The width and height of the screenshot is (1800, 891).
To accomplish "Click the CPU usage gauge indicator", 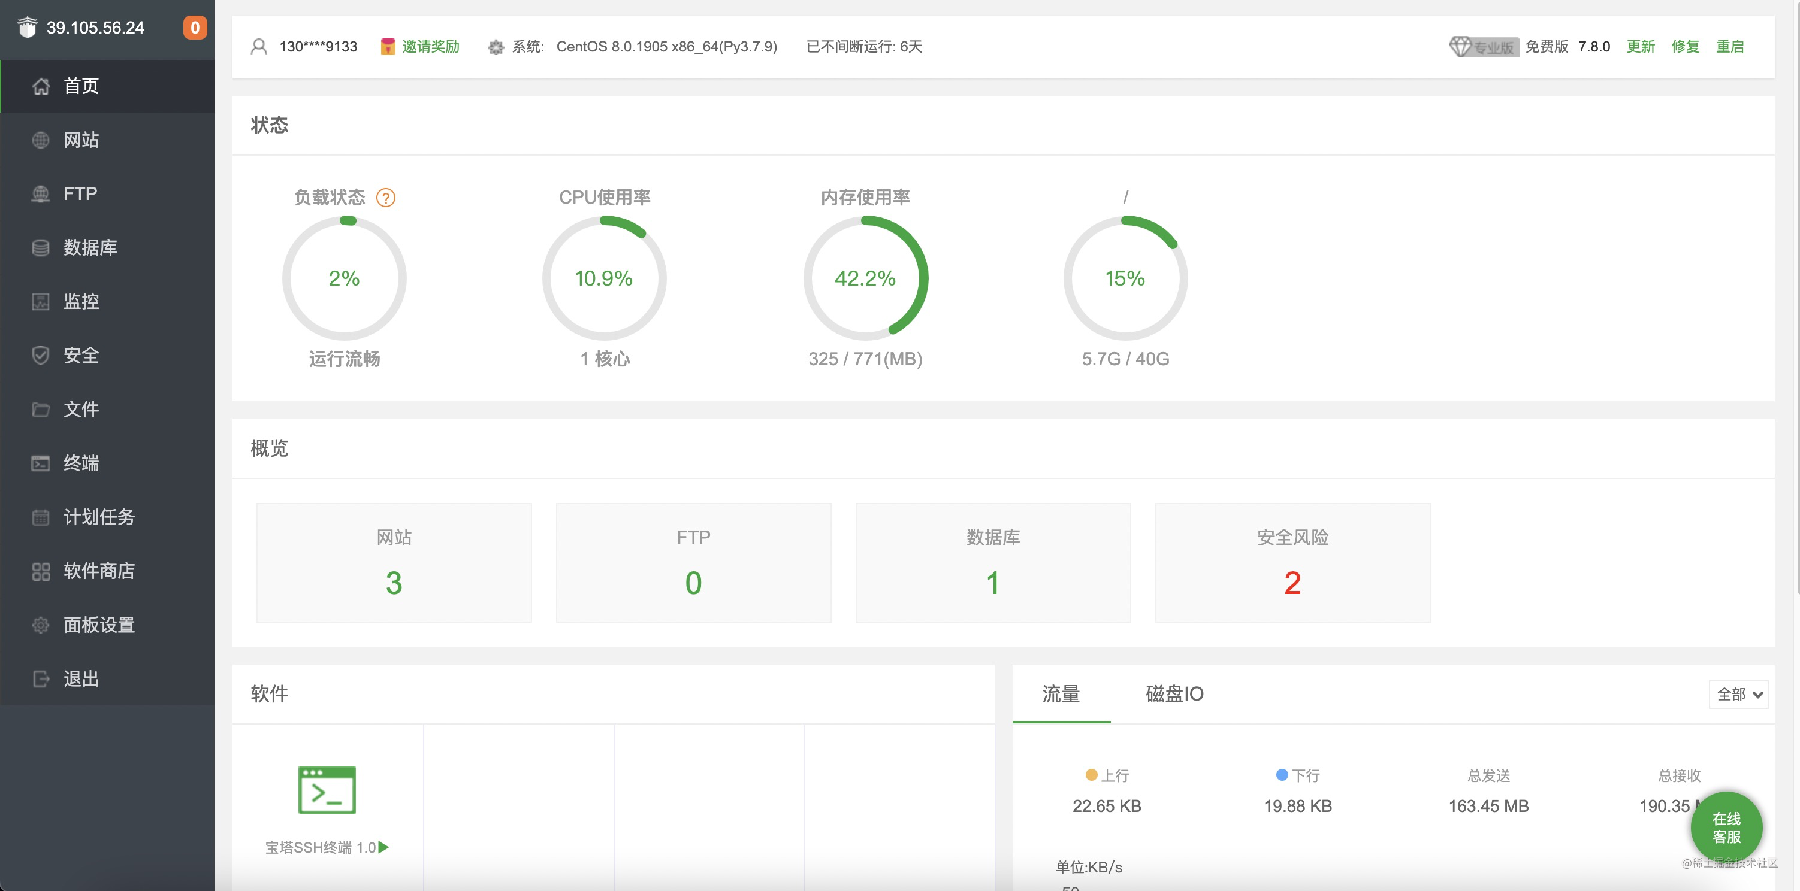I will pyautogui.click(x=605, y=277).
